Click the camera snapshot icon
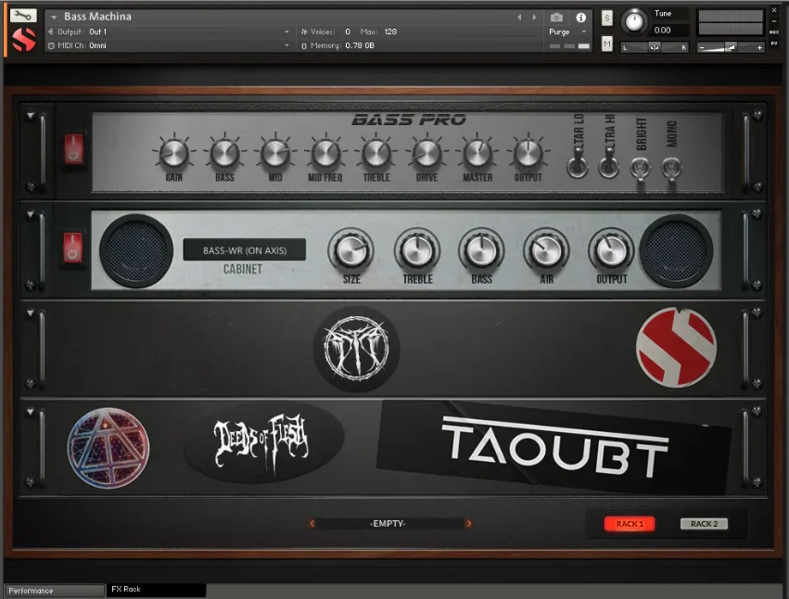The width and height of the screenshot is (789, 599). (x=557, y=16)
